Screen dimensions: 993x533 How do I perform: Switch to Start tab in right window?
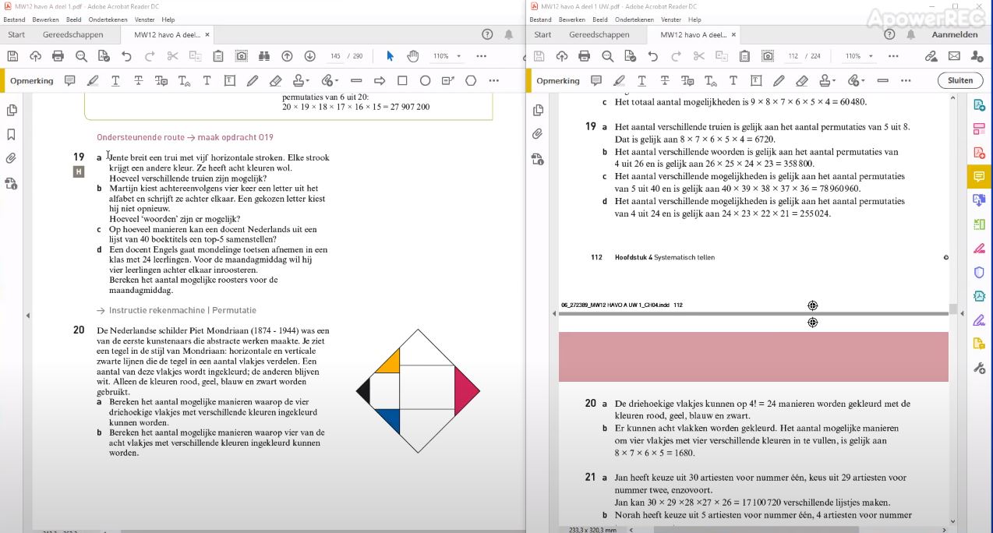click(542, 34)
